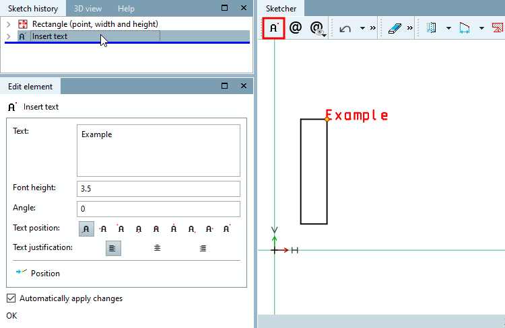The image size is (505, 328).
Task: Switch to the 3D view tab
Action: (x=88, y=9)
